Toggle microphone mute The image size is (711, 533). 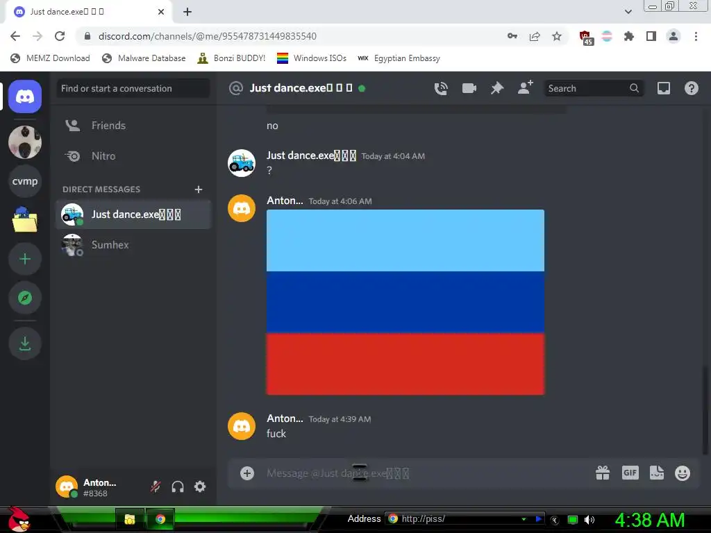coord(156,487)
